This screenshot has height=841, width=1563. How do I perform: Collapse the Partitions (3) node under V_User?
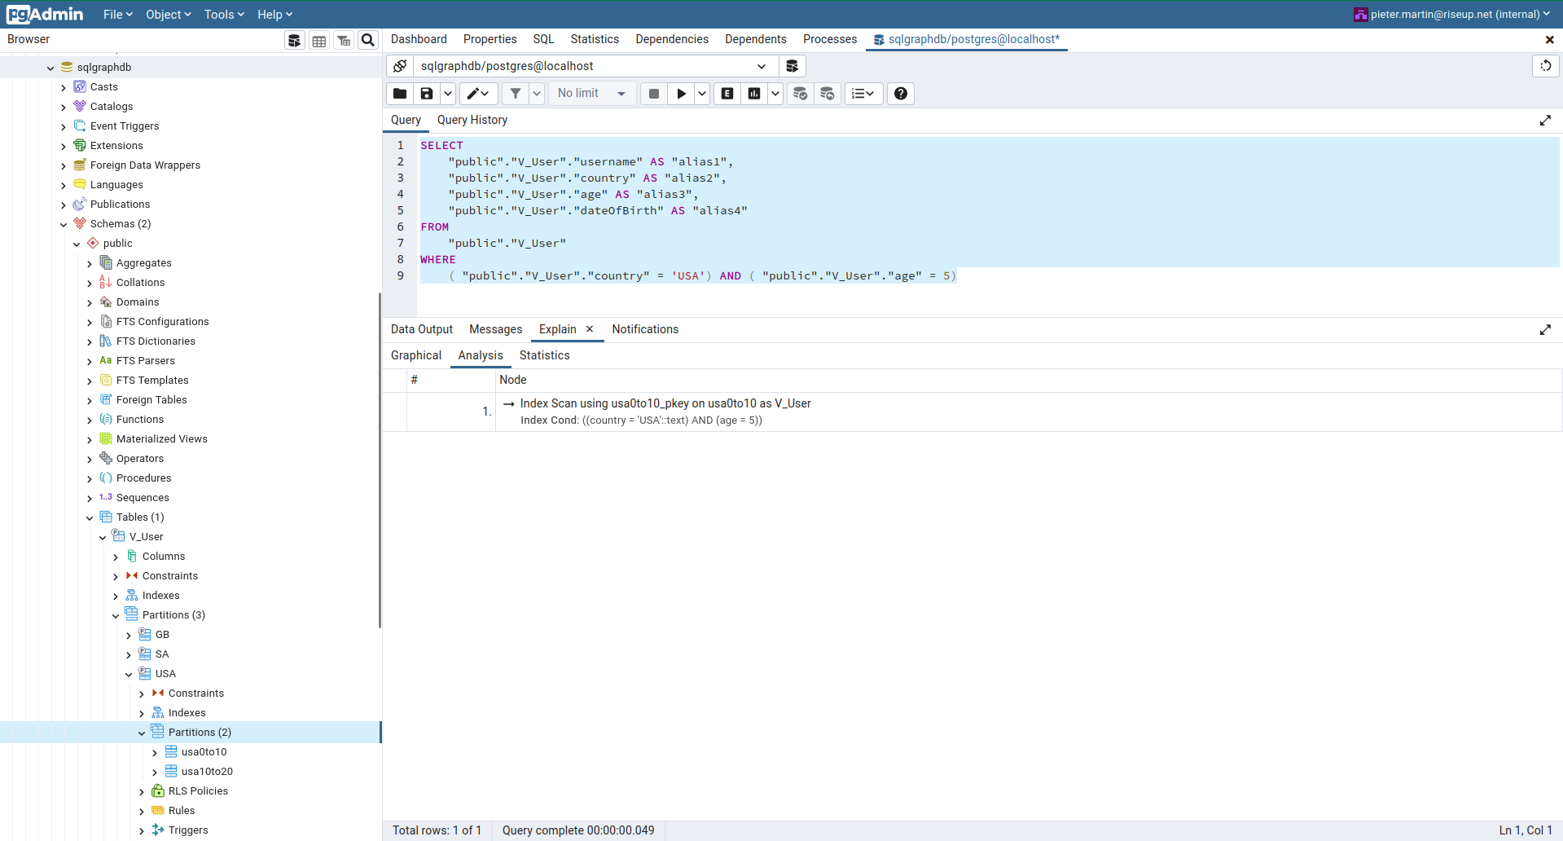pos(116,614)
